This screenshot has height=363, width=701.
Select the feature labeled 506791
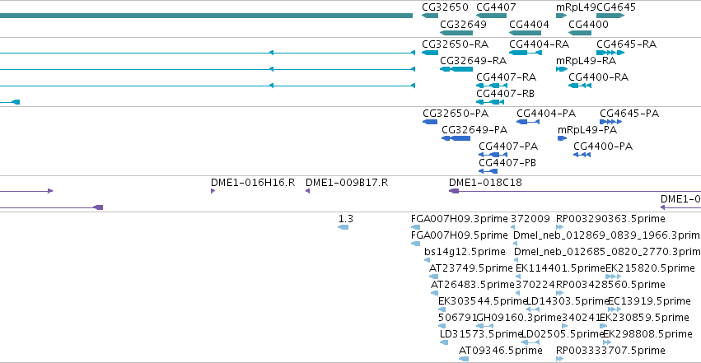(458, 318)
